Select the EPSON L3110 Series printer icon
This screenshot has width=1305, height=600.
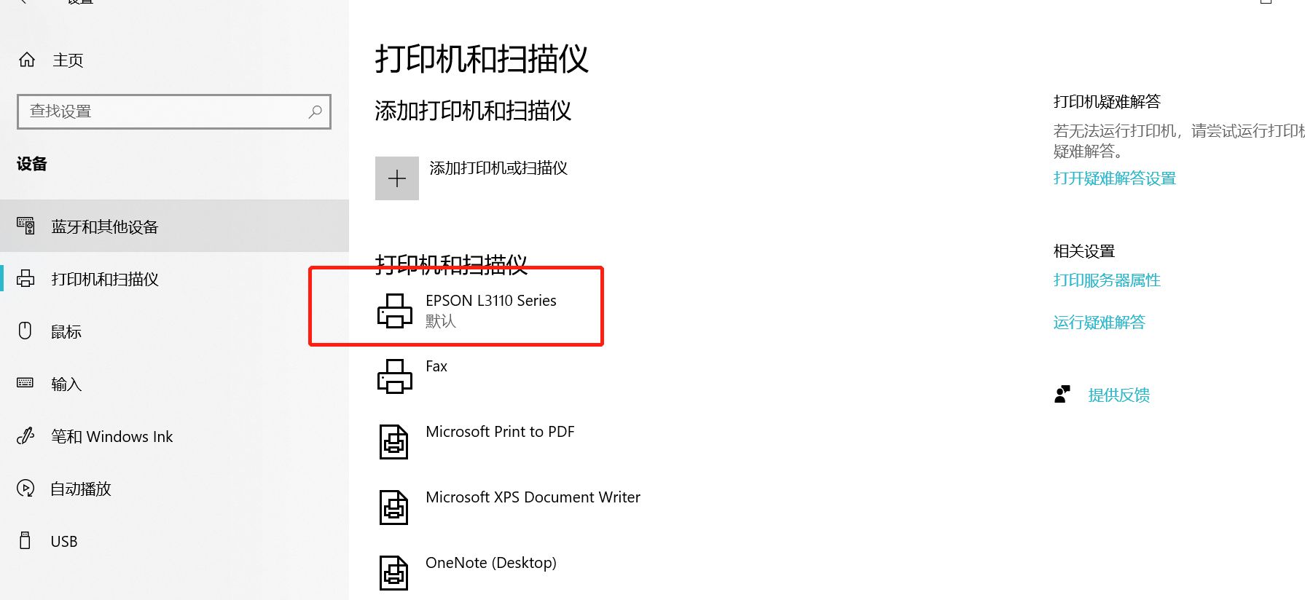[395, 311]
